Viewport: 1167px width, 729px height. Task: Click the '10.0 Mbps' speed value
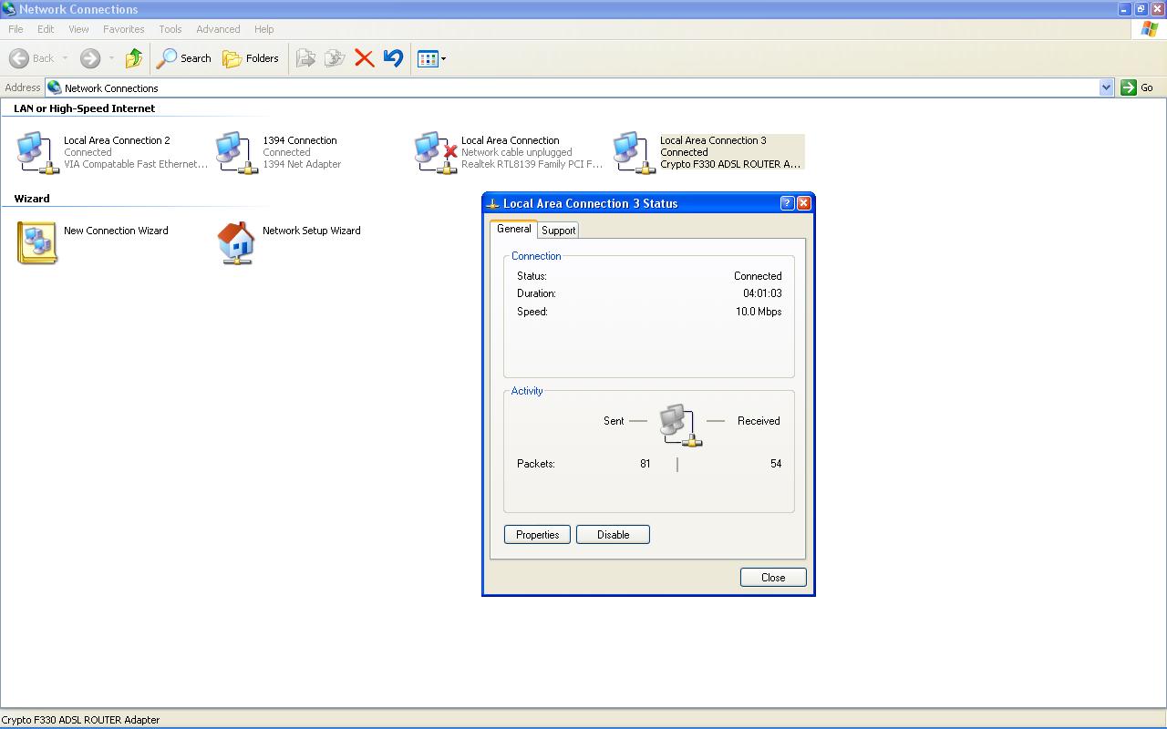click(759, 312)
